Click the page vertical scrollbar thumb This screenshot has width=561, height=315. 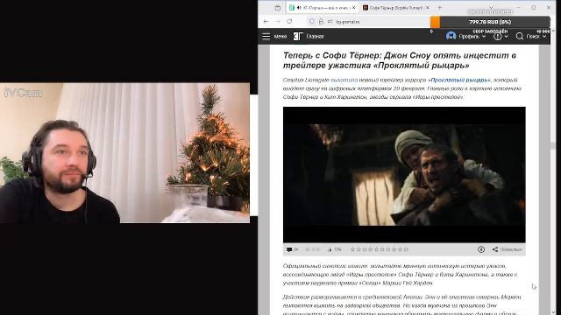click(x=553, y=146)
